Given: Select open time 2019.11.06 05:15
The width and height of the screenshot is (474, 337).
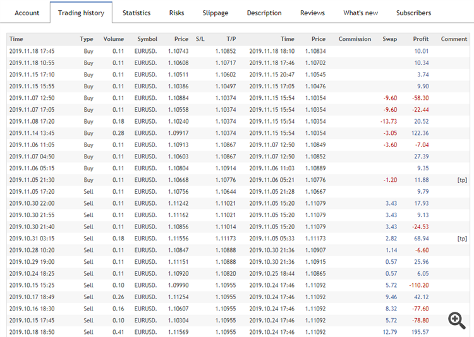Looking at the screenshot, I should 32,168.
